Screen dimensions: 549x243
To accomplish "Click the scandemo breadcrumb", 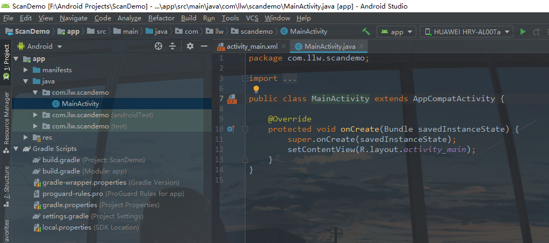I will [252, 32].
